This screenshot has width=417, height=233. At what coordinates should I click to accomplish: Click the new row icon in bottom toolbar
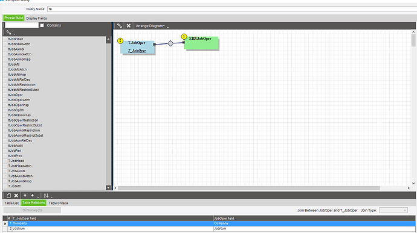(9, 196)
